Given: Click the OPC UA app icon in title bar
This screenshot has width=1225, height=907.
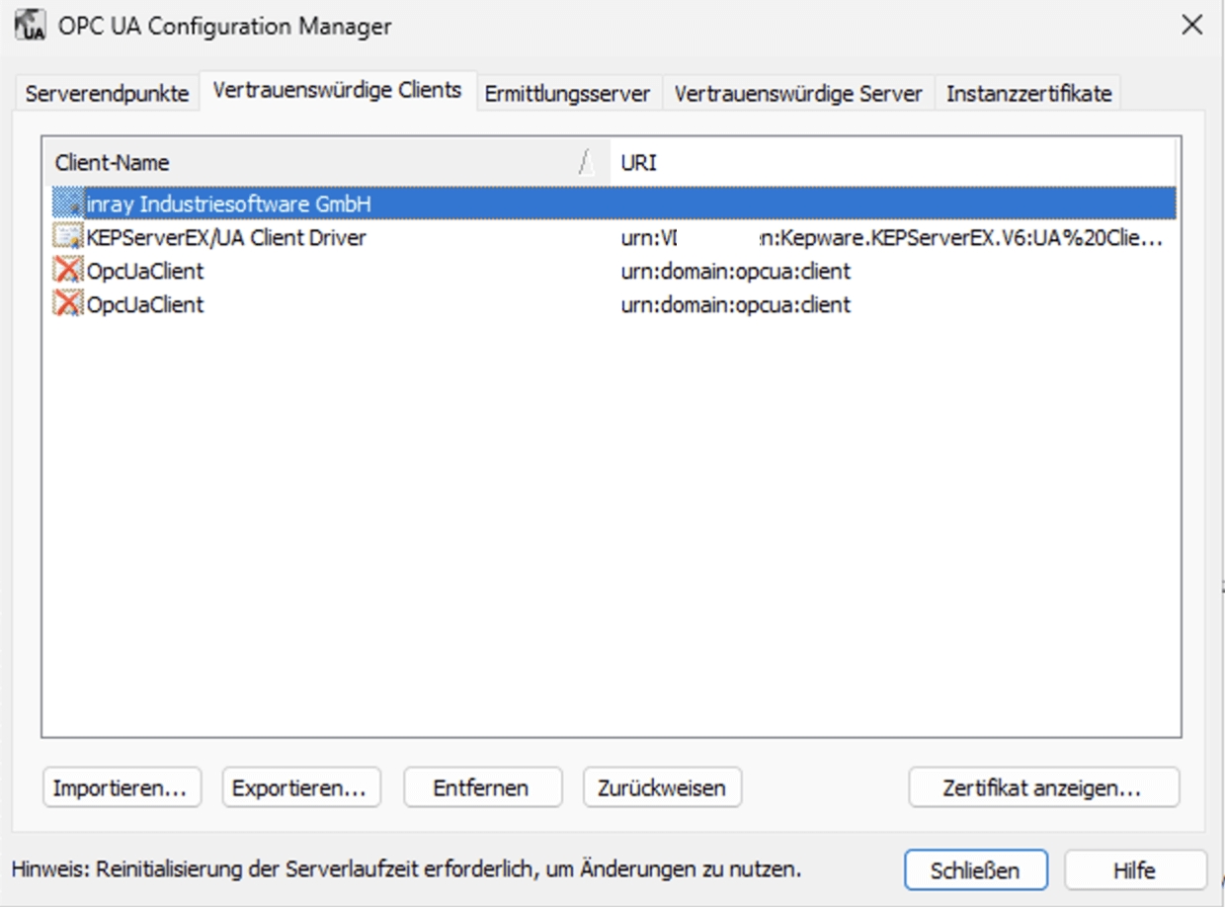Looking at the screenshot, I should click(x=31, y=26).
